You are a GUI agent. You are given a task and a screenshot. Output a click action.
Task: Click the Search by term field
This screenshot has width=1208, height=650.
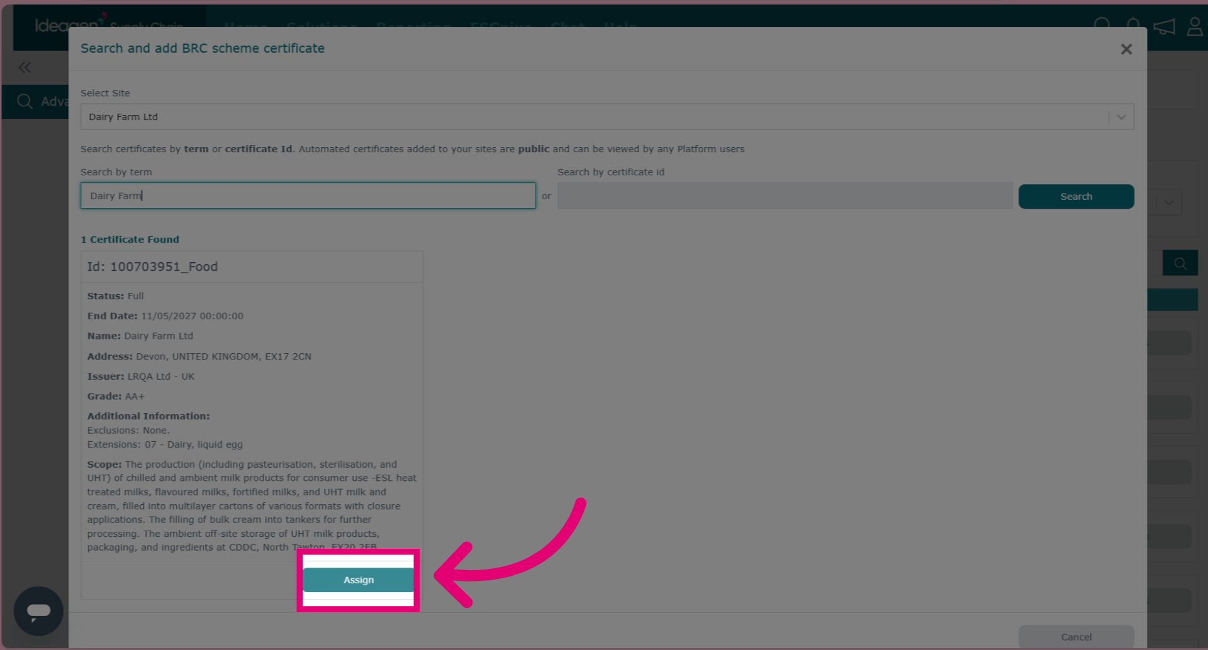point(308,196)
